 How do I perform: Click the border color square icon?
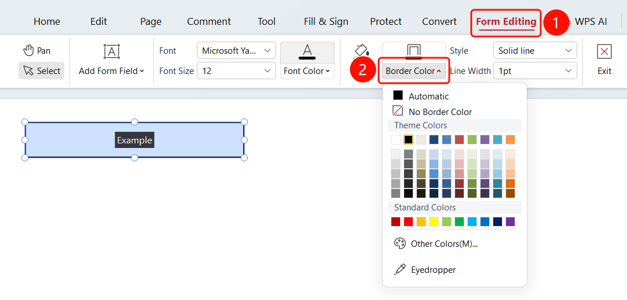point(414,51)
